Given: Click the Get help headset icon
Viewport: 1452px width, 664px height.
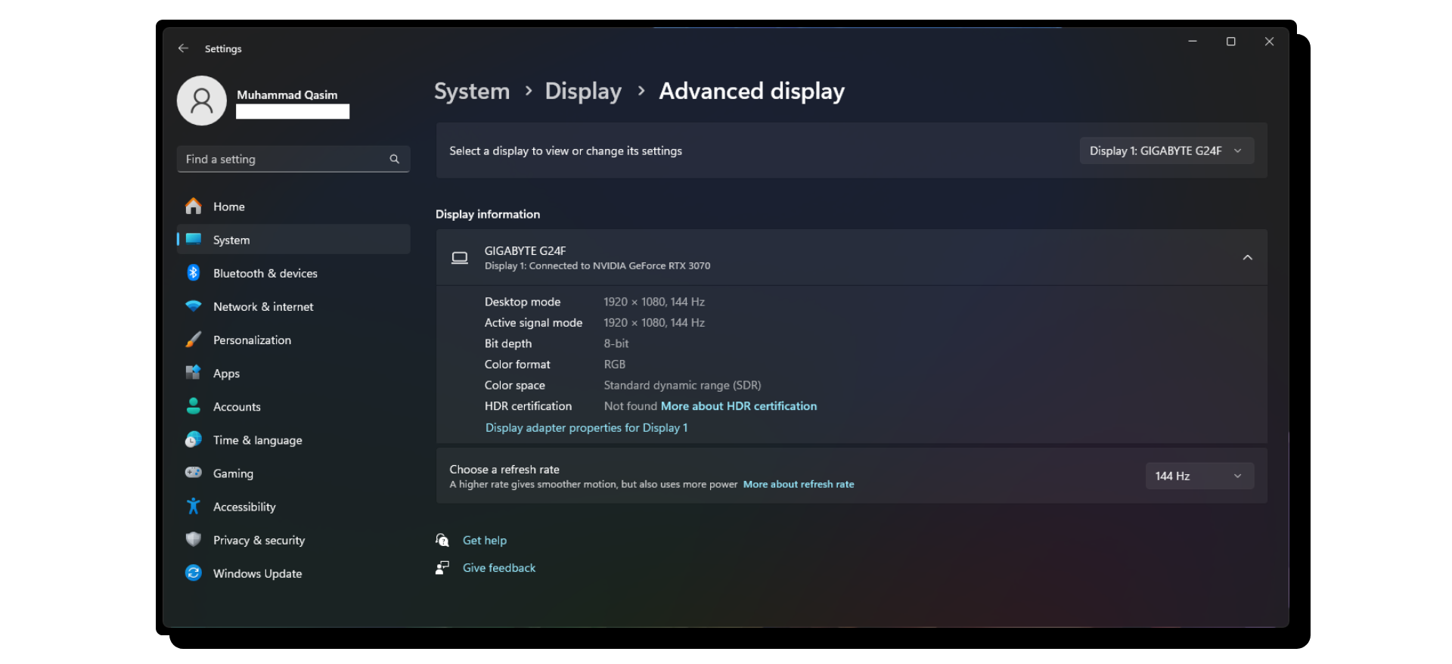Looking at the screenshot, I should pyautogui.click(x=442, y=540).
